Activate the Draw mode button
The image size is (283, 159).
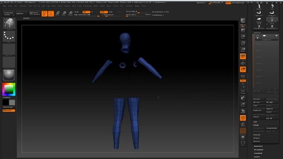[x=51, y=14]
